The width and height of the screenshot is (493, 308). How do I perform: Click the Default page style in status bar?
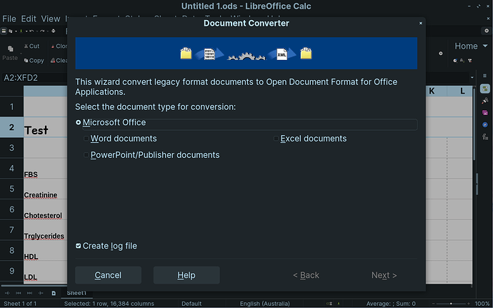191,304
